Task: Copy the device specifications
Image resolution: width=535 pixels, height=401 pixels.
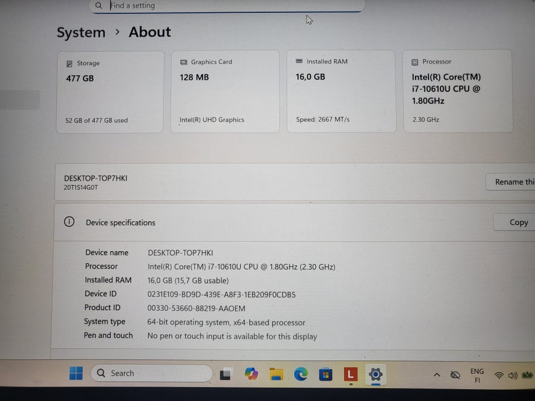Action: [514, 222]
